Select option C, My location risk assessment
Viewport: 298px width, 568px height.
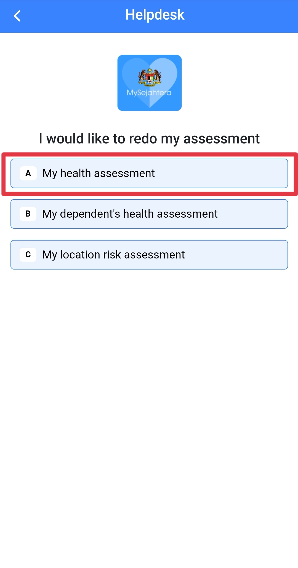[149, 255]
